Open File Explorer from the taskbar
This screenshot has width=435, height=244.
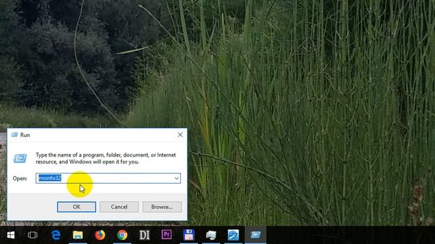[77, 235]
